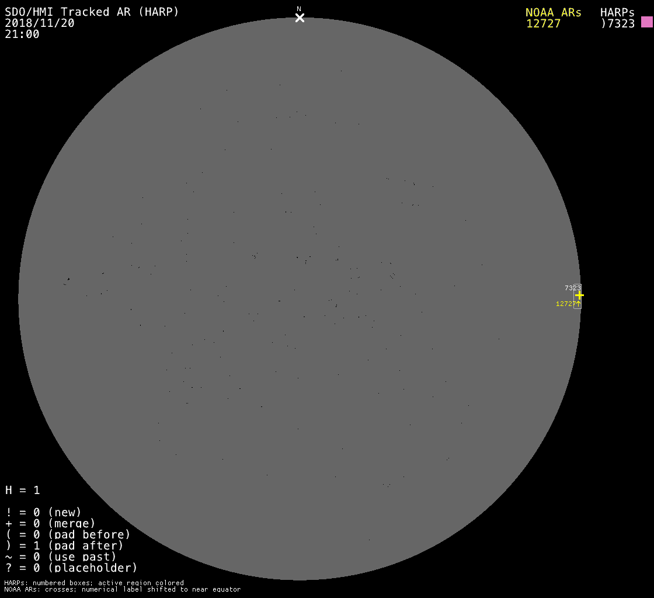Click the white 7323 label on the disk
This screenshot has width=654, height=598.
pos(571,288)
